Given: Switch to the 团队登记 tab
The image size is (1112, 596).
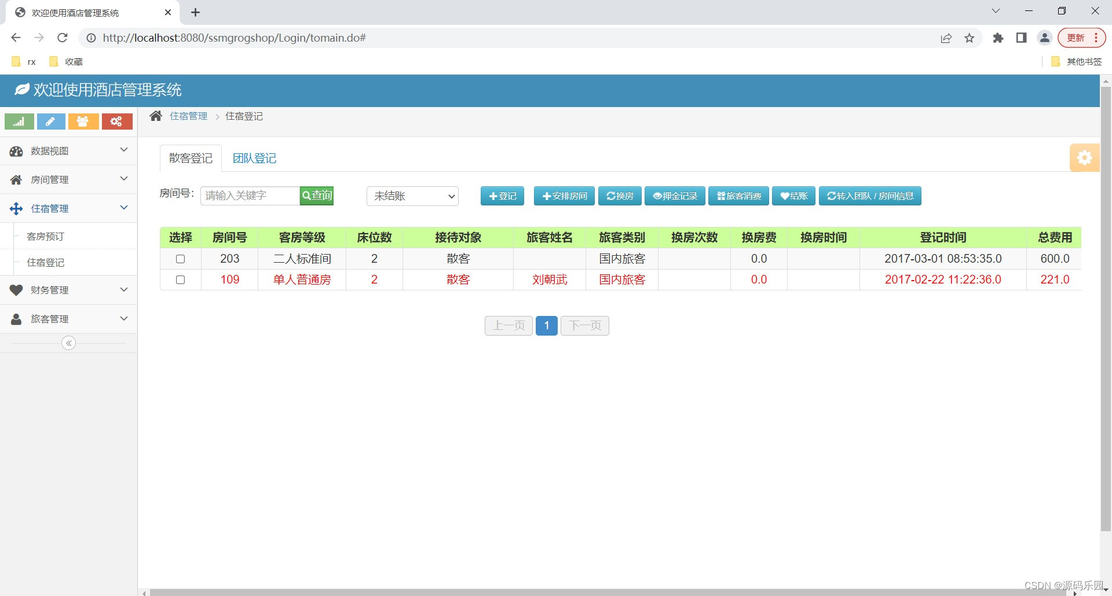Looking at the screenshot, I should (x=254, y=158).
